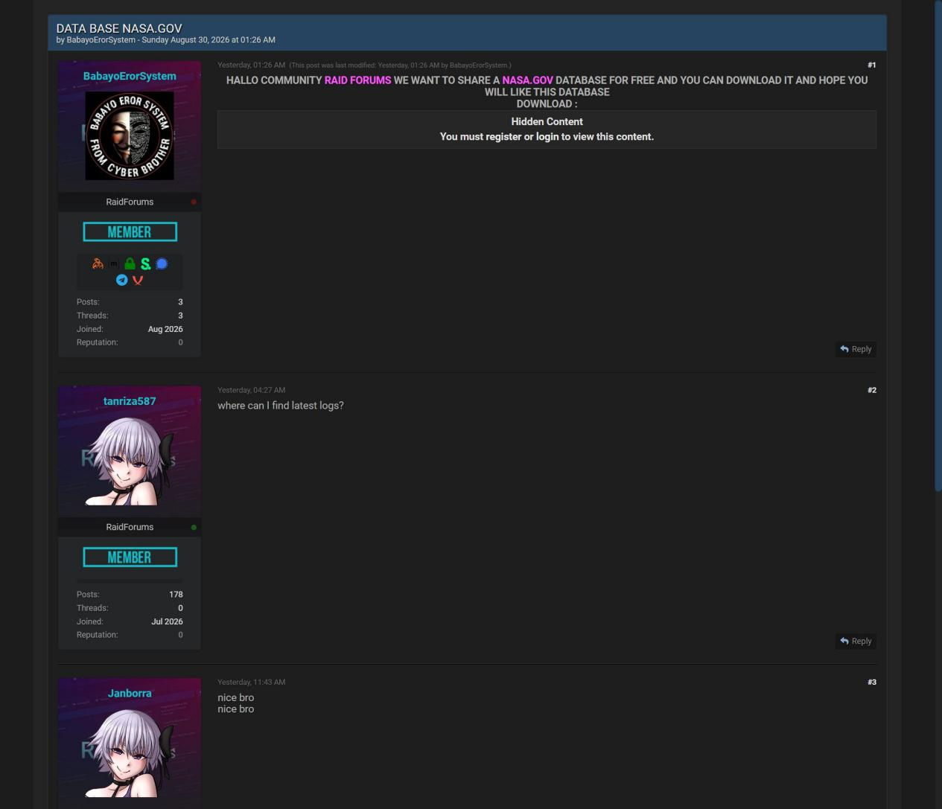Click the 'Hidden Content' heading
942x809 pixels.
point(547,121)
